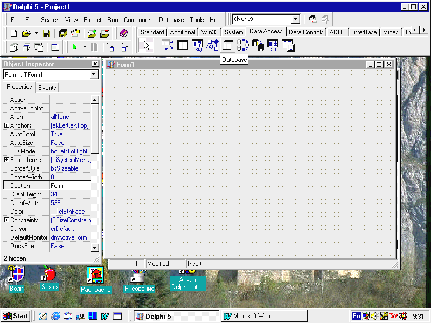Click the Color property clBtnFace swatch
431x323 pixels.
[x=54, y=212]
